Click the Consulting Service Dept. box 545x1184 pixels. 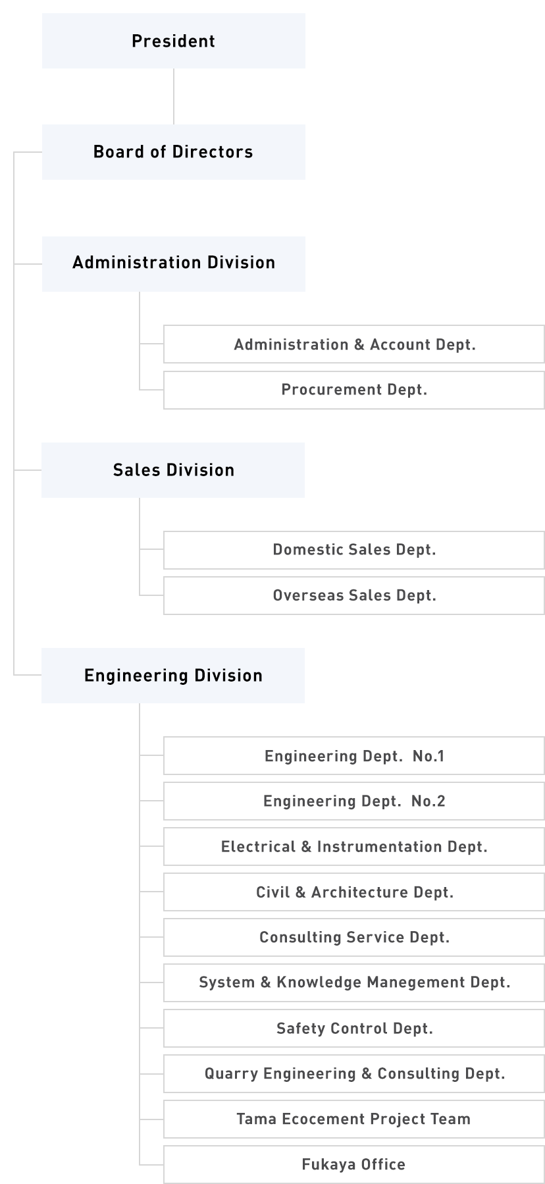(x=354, y=938)
